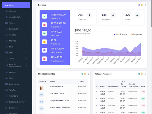The image size is (152, 114).
Task: Open the Painel dashboard menu item
Action: click(x=16, y=5)
